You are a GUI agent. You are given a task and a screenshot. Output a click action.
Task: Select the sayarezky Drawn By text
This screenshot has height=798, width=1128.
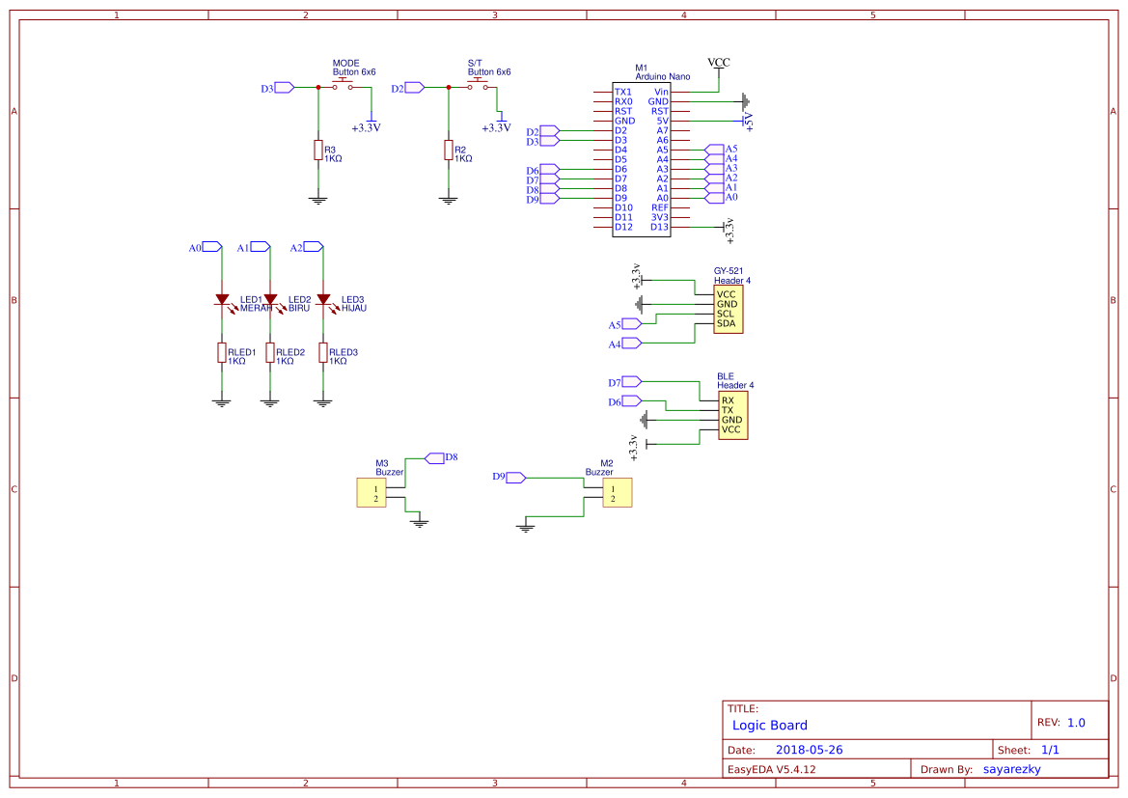tap(1011, 768)
